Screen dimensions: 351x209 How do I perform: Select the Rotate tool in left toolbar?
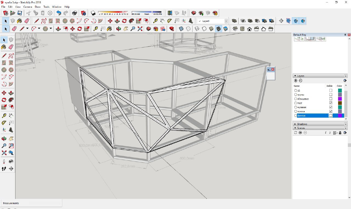[4, 100]
